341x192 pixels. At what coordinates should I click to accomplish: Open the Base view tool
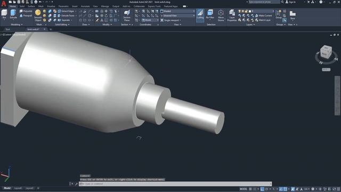pos(293,15)
